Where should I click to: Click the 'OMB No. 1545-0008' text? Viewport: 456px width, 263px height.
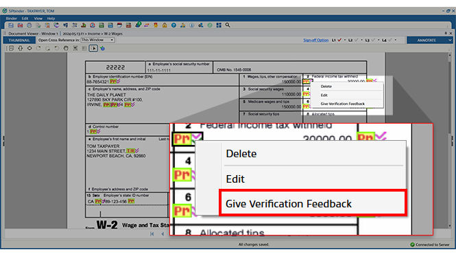pos(234,70)
